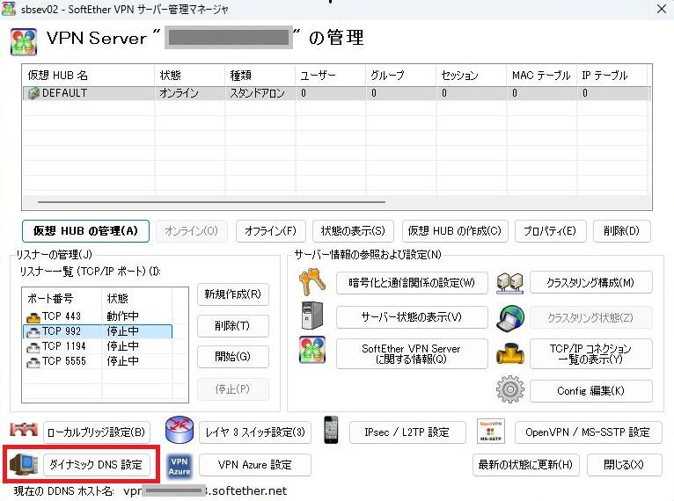The height and width of the screenshot is (501, 674).
Task: Click 開始(G) to start listener
Action: click(233, 357)
